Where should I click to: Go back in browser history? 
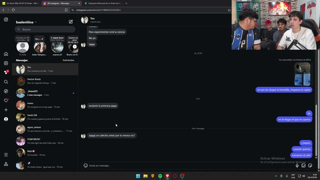(3, 10)
